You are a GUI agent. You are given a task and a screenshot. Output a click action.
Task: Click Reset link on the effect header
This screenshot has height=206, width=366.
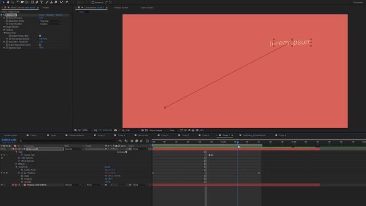(42, 15)
